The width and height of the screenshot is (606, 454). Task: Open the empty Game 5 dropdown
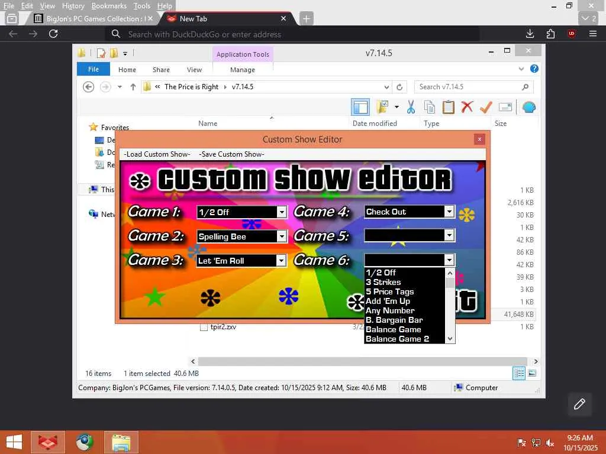(449, 235)
